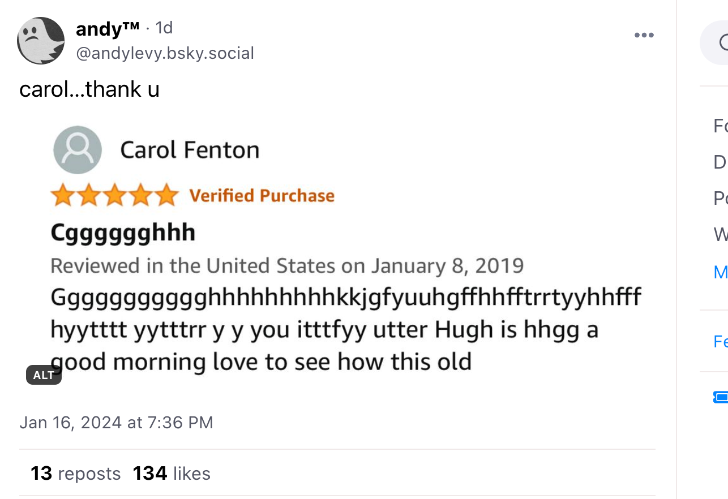Open the post's three-dot options menu
This screenshot has height=499, width=728.
point(644,36)
